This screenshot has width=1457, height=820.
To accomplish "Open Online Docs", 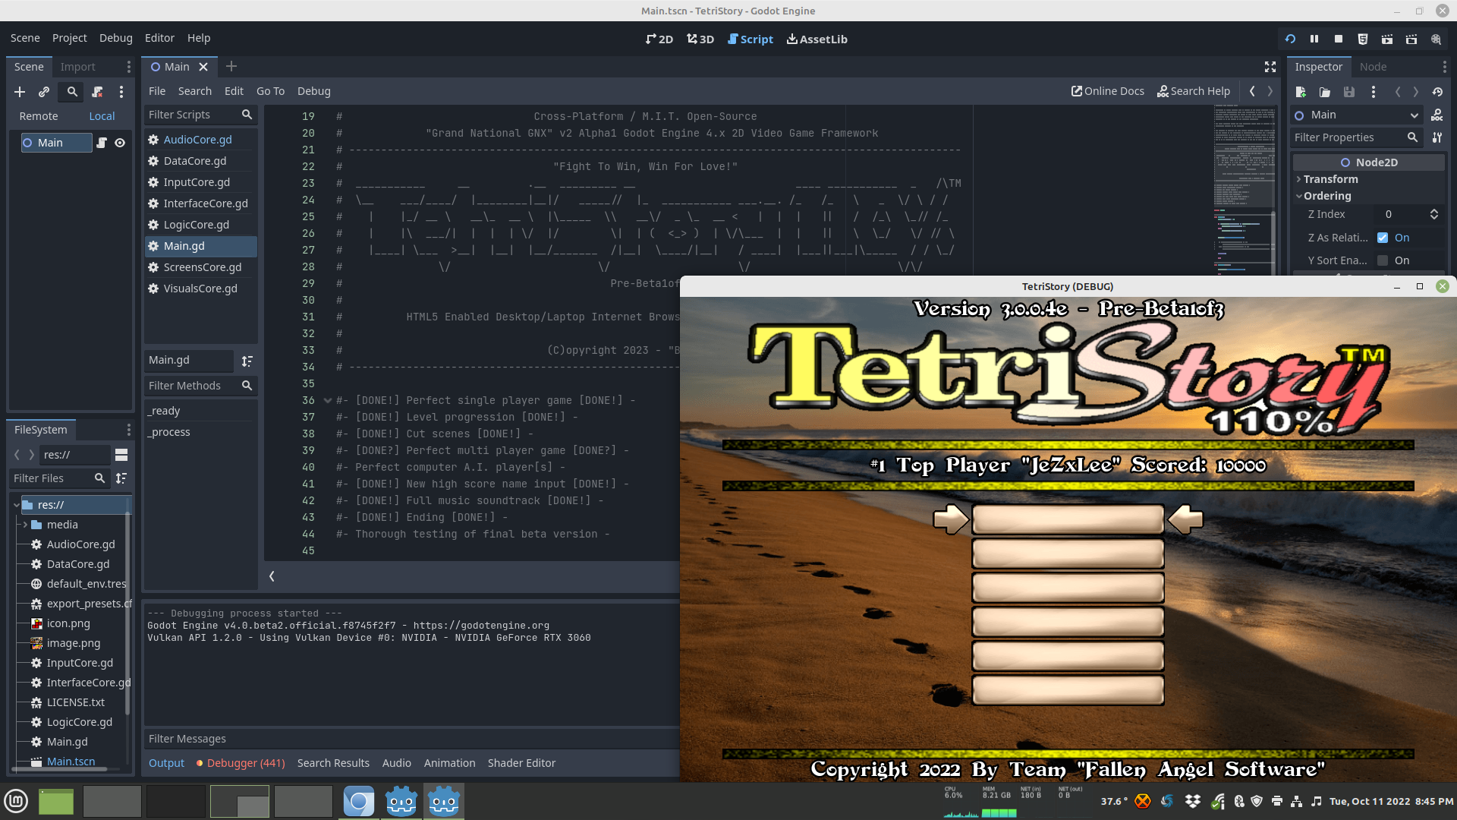I will [x=1107, y=91].
